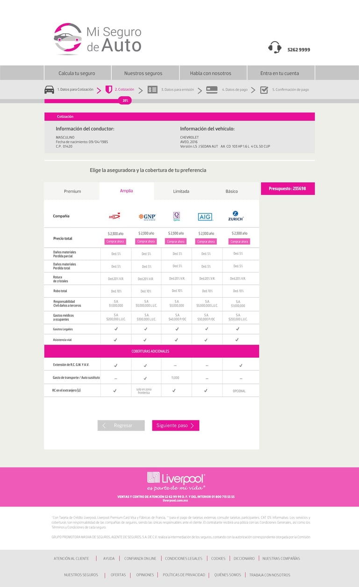Go to step 1. Datos para Cotización
The width and height of the screenshot is (359, 587).
(x=75, y=89)
